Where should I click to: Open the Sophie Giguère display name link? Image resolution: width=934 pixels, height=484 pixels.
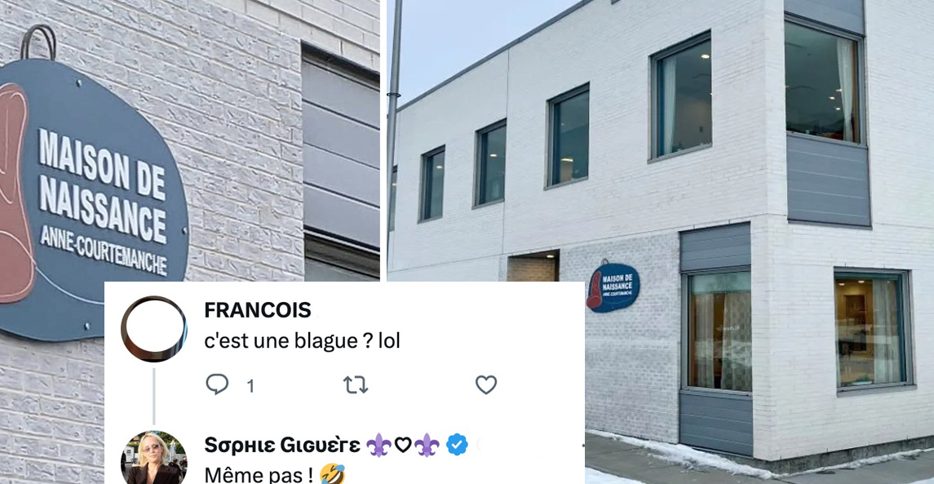pyautogui.click(x=281, y=445)
